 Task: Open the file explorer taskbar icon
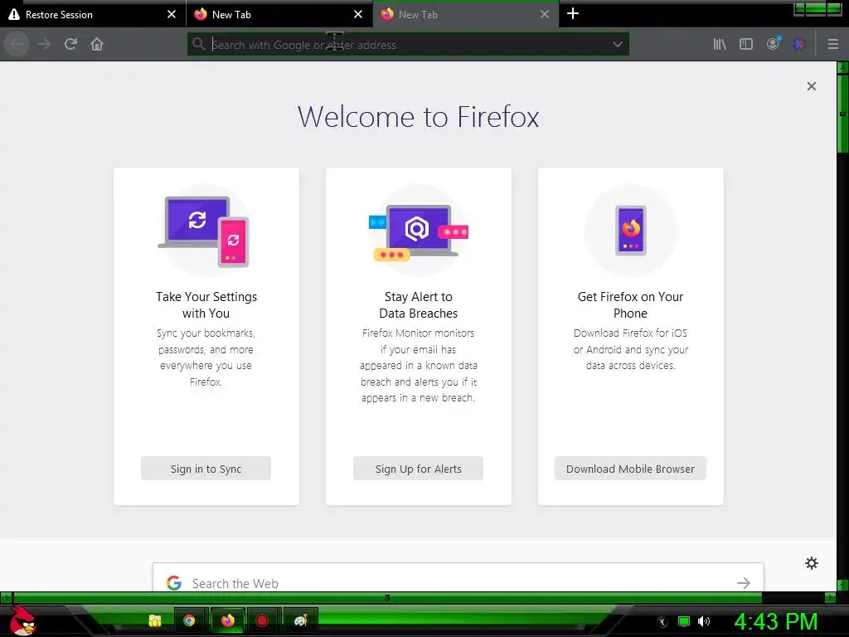(155, 620)
